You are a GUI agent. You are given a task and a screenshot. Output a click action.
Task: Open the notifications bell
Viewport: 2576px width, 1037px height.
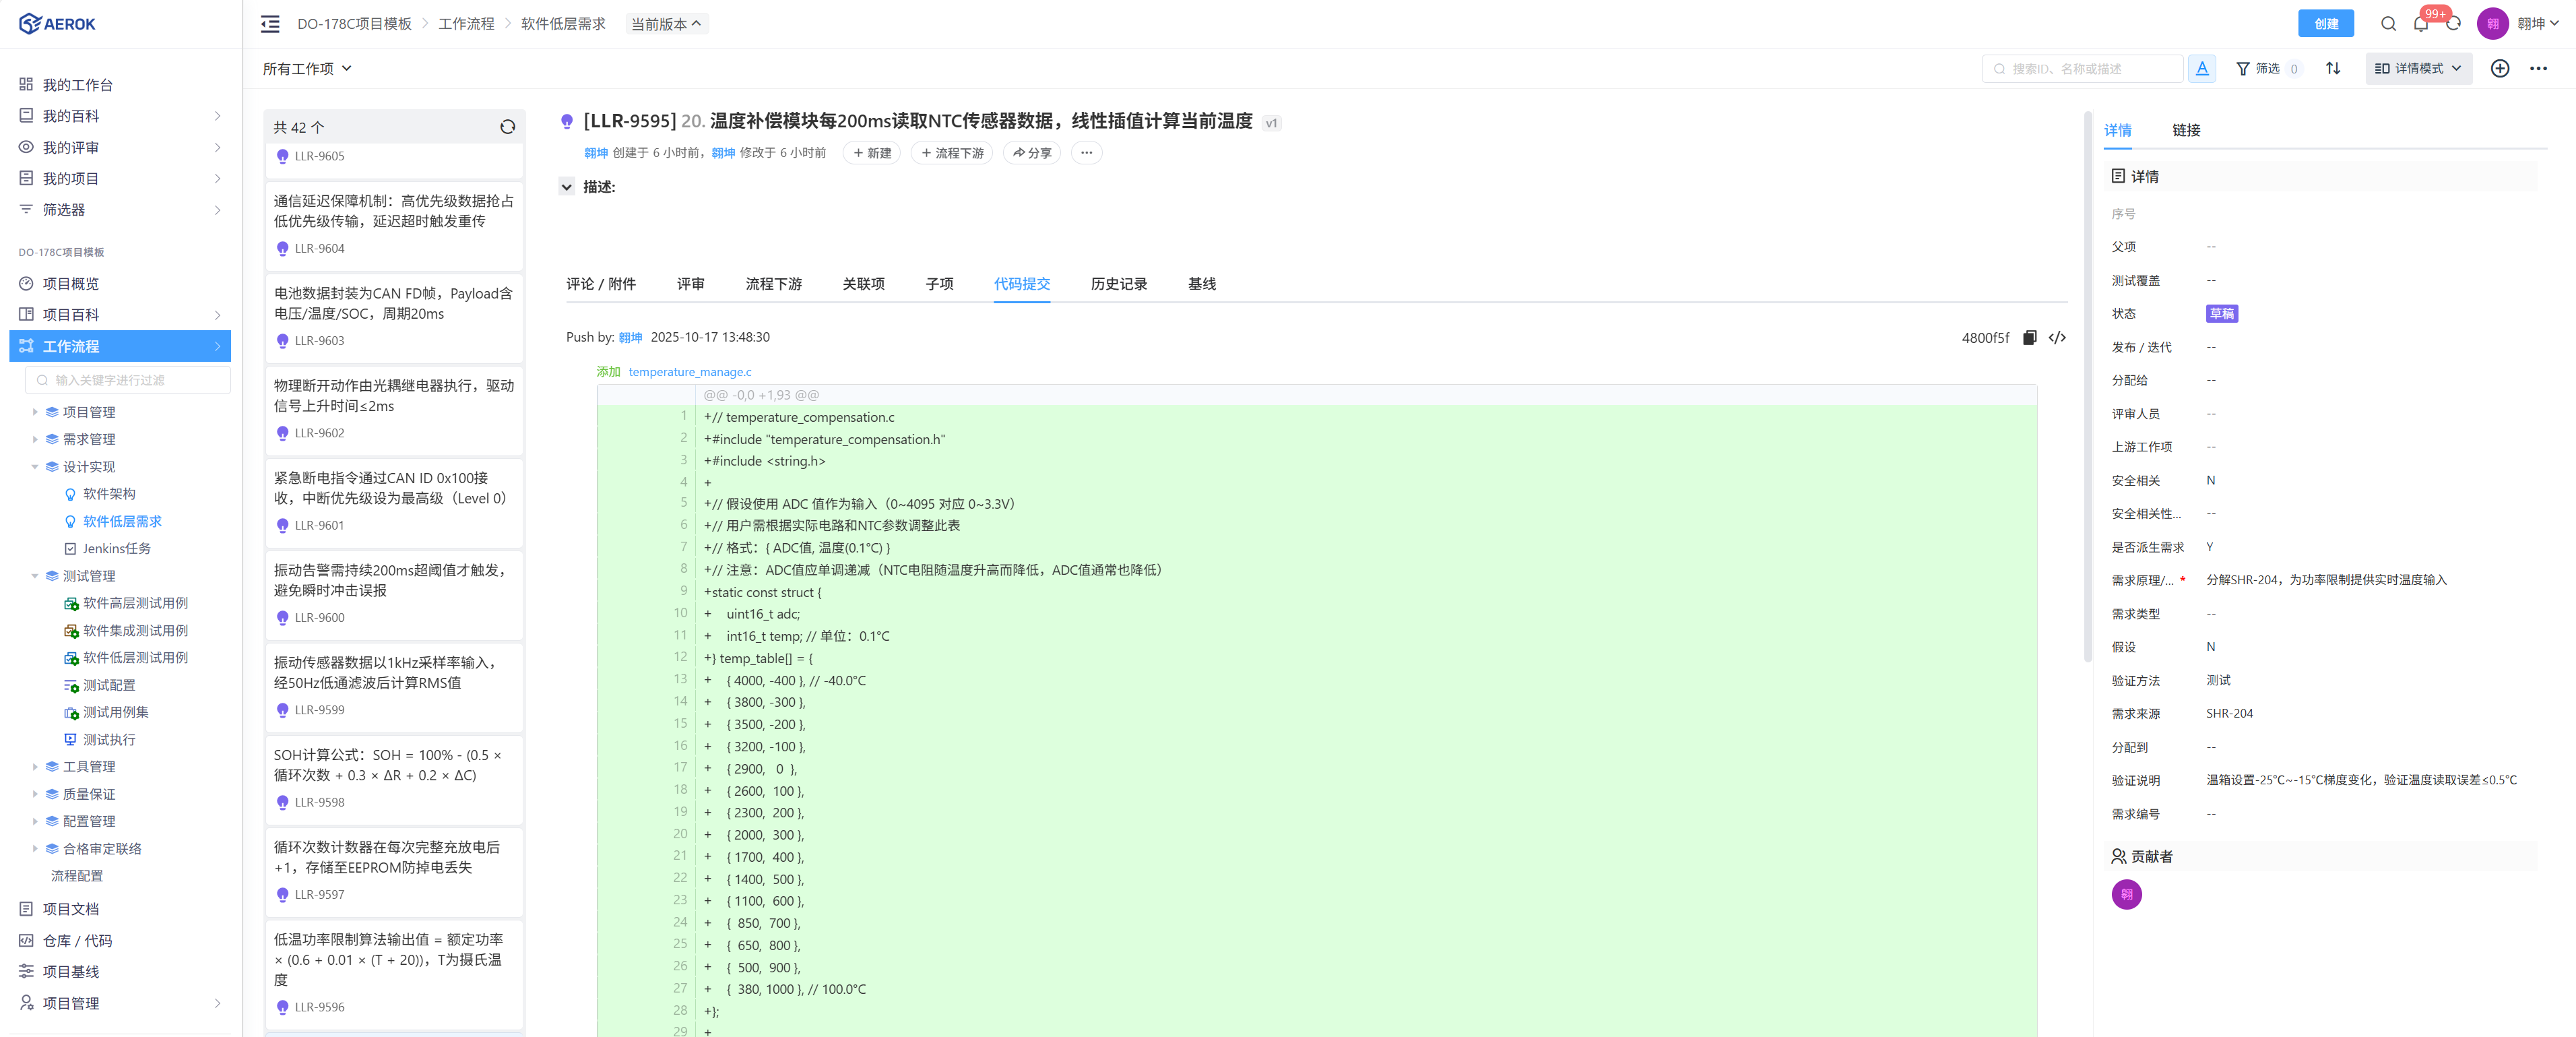pyautogui.click(x=2420, y=24)
